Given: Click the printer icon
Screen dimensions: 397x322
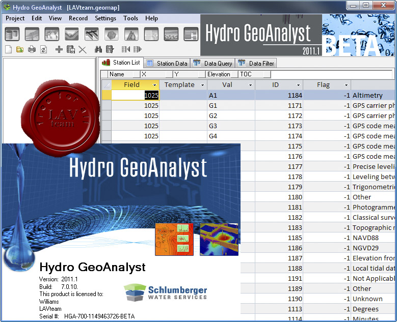Looking at the screenshot, I should [x=32, y=49].
